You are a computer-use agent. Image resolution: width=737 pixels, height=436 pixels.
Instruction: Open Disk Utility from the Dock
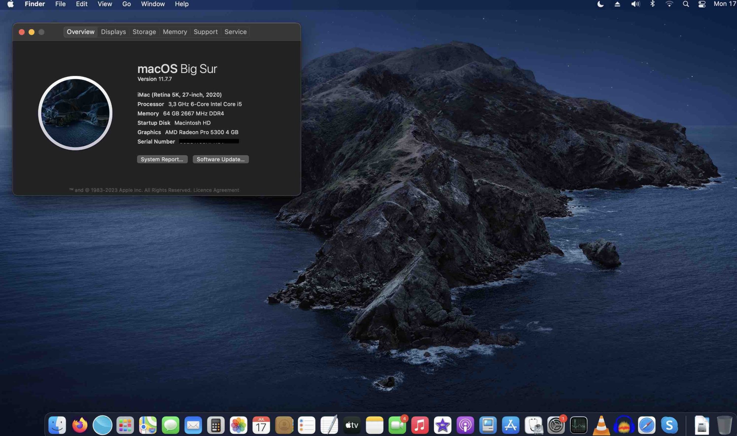(x=533, y=425)
